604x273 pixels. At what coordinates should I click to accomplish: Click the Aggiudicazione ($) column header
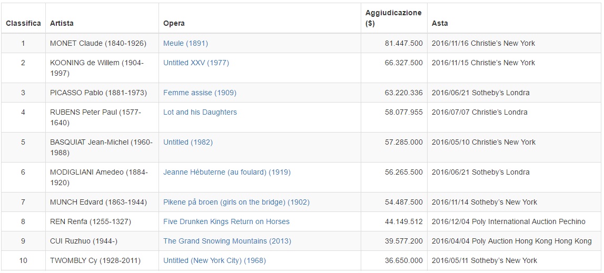(393, 18)
